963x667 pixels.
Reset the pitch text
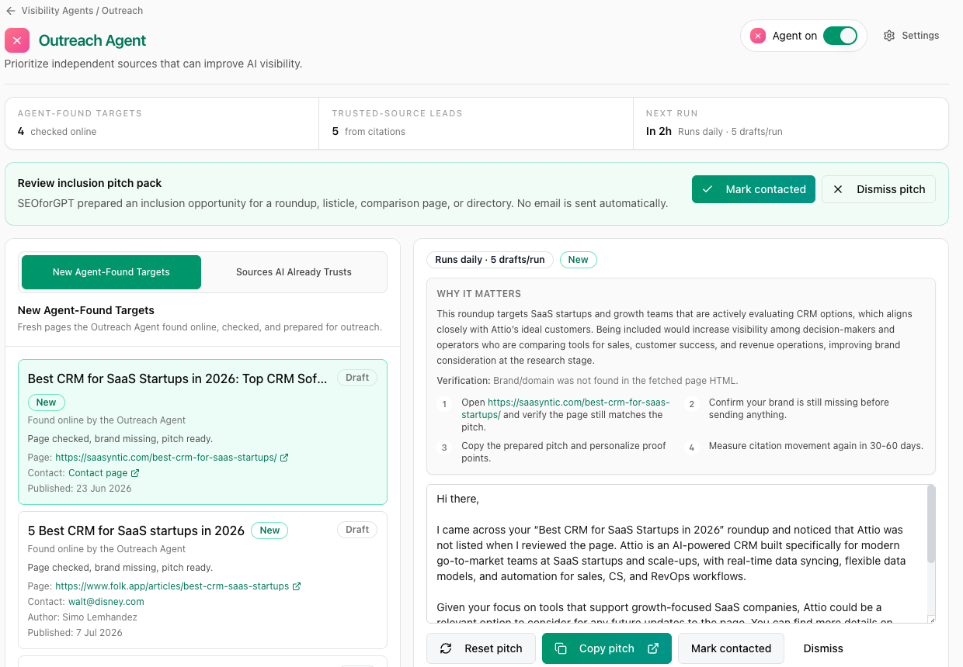click(481, 648)
